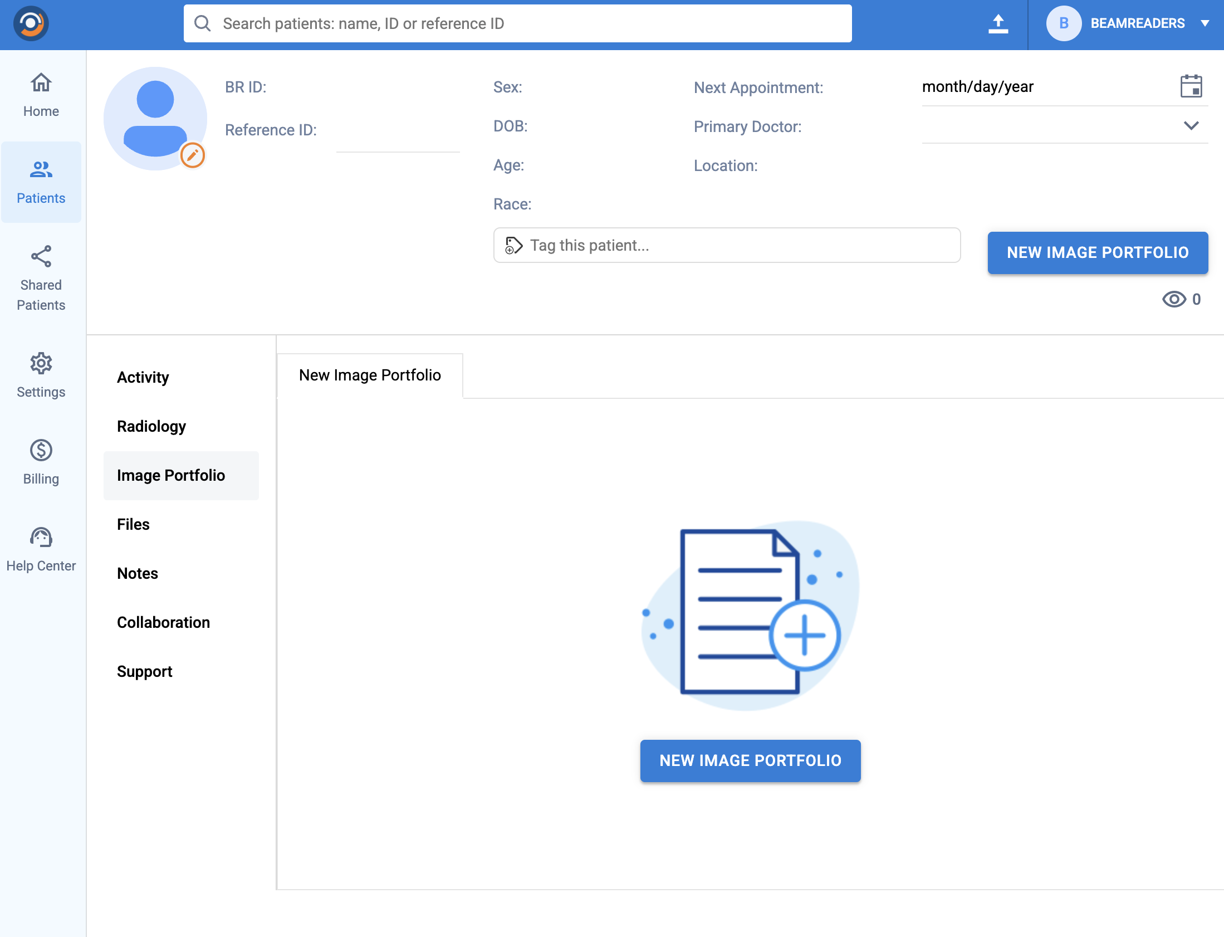Click the Next Appointment date field
Image resolution: width=1224 pixels, height=937 pixels.
click(1042, 87)
